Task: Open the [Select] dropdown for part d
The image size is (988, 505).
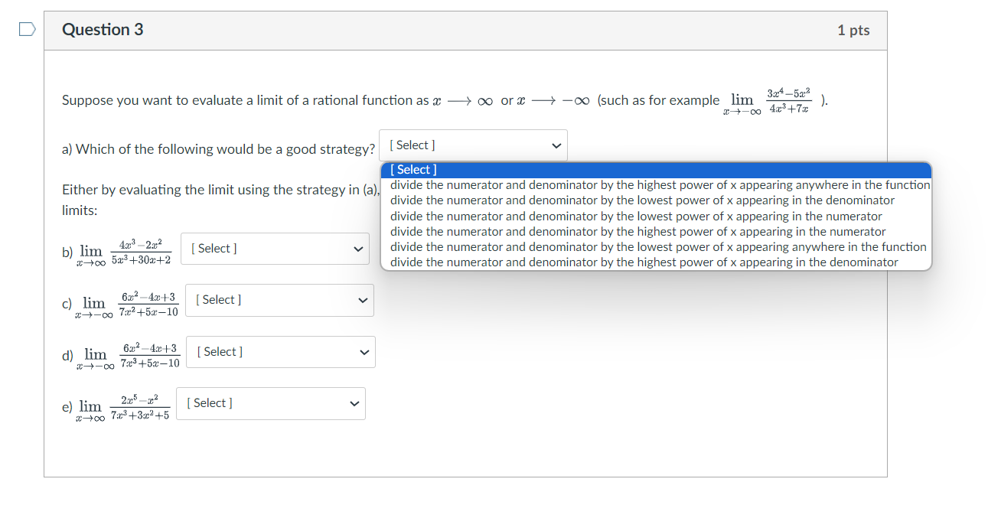Action: (280, 351)
